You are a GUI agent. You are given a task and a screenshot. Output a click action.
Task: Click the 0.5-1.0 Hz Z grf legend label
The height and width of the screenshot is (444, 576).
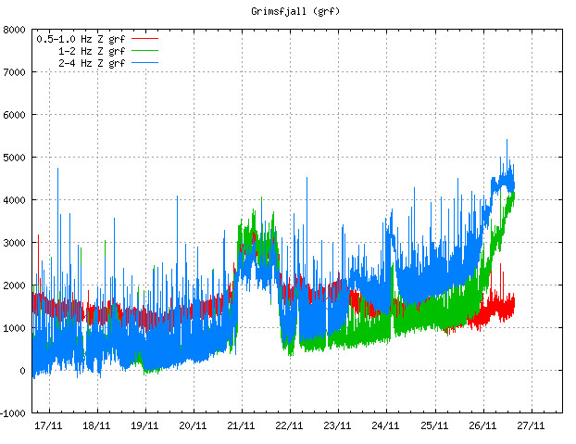pyautogui.click(x=81, y=39)
